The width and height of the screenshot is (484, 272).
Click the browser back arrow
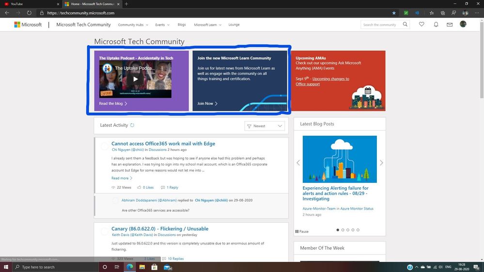(7, 13)
